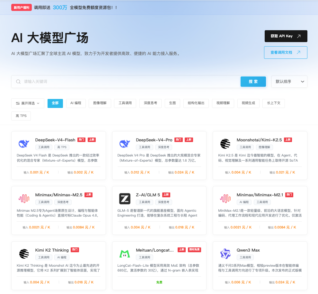The height and width of the screenshot is (294, 318).
Task: Click the filter icon beside 展开筛选
Action: click(18, 103)
